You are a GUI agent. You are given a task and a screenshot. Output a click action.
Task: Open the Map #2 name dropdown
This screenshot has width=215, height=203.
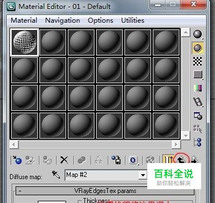pyautogui.click(x=143, y=175)
